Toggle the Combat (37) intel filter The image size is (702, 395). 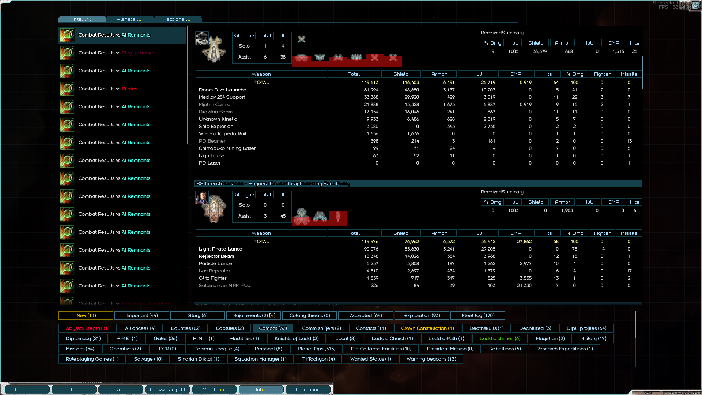point(273,328)
